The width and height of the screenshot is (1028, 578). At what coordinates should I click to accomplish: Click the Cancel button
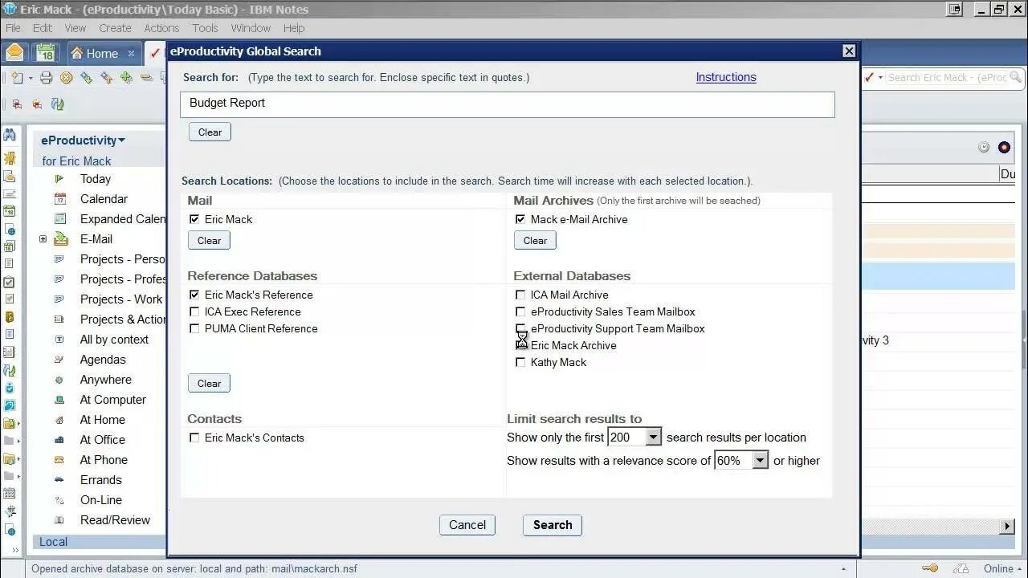(x=467, y=525)
